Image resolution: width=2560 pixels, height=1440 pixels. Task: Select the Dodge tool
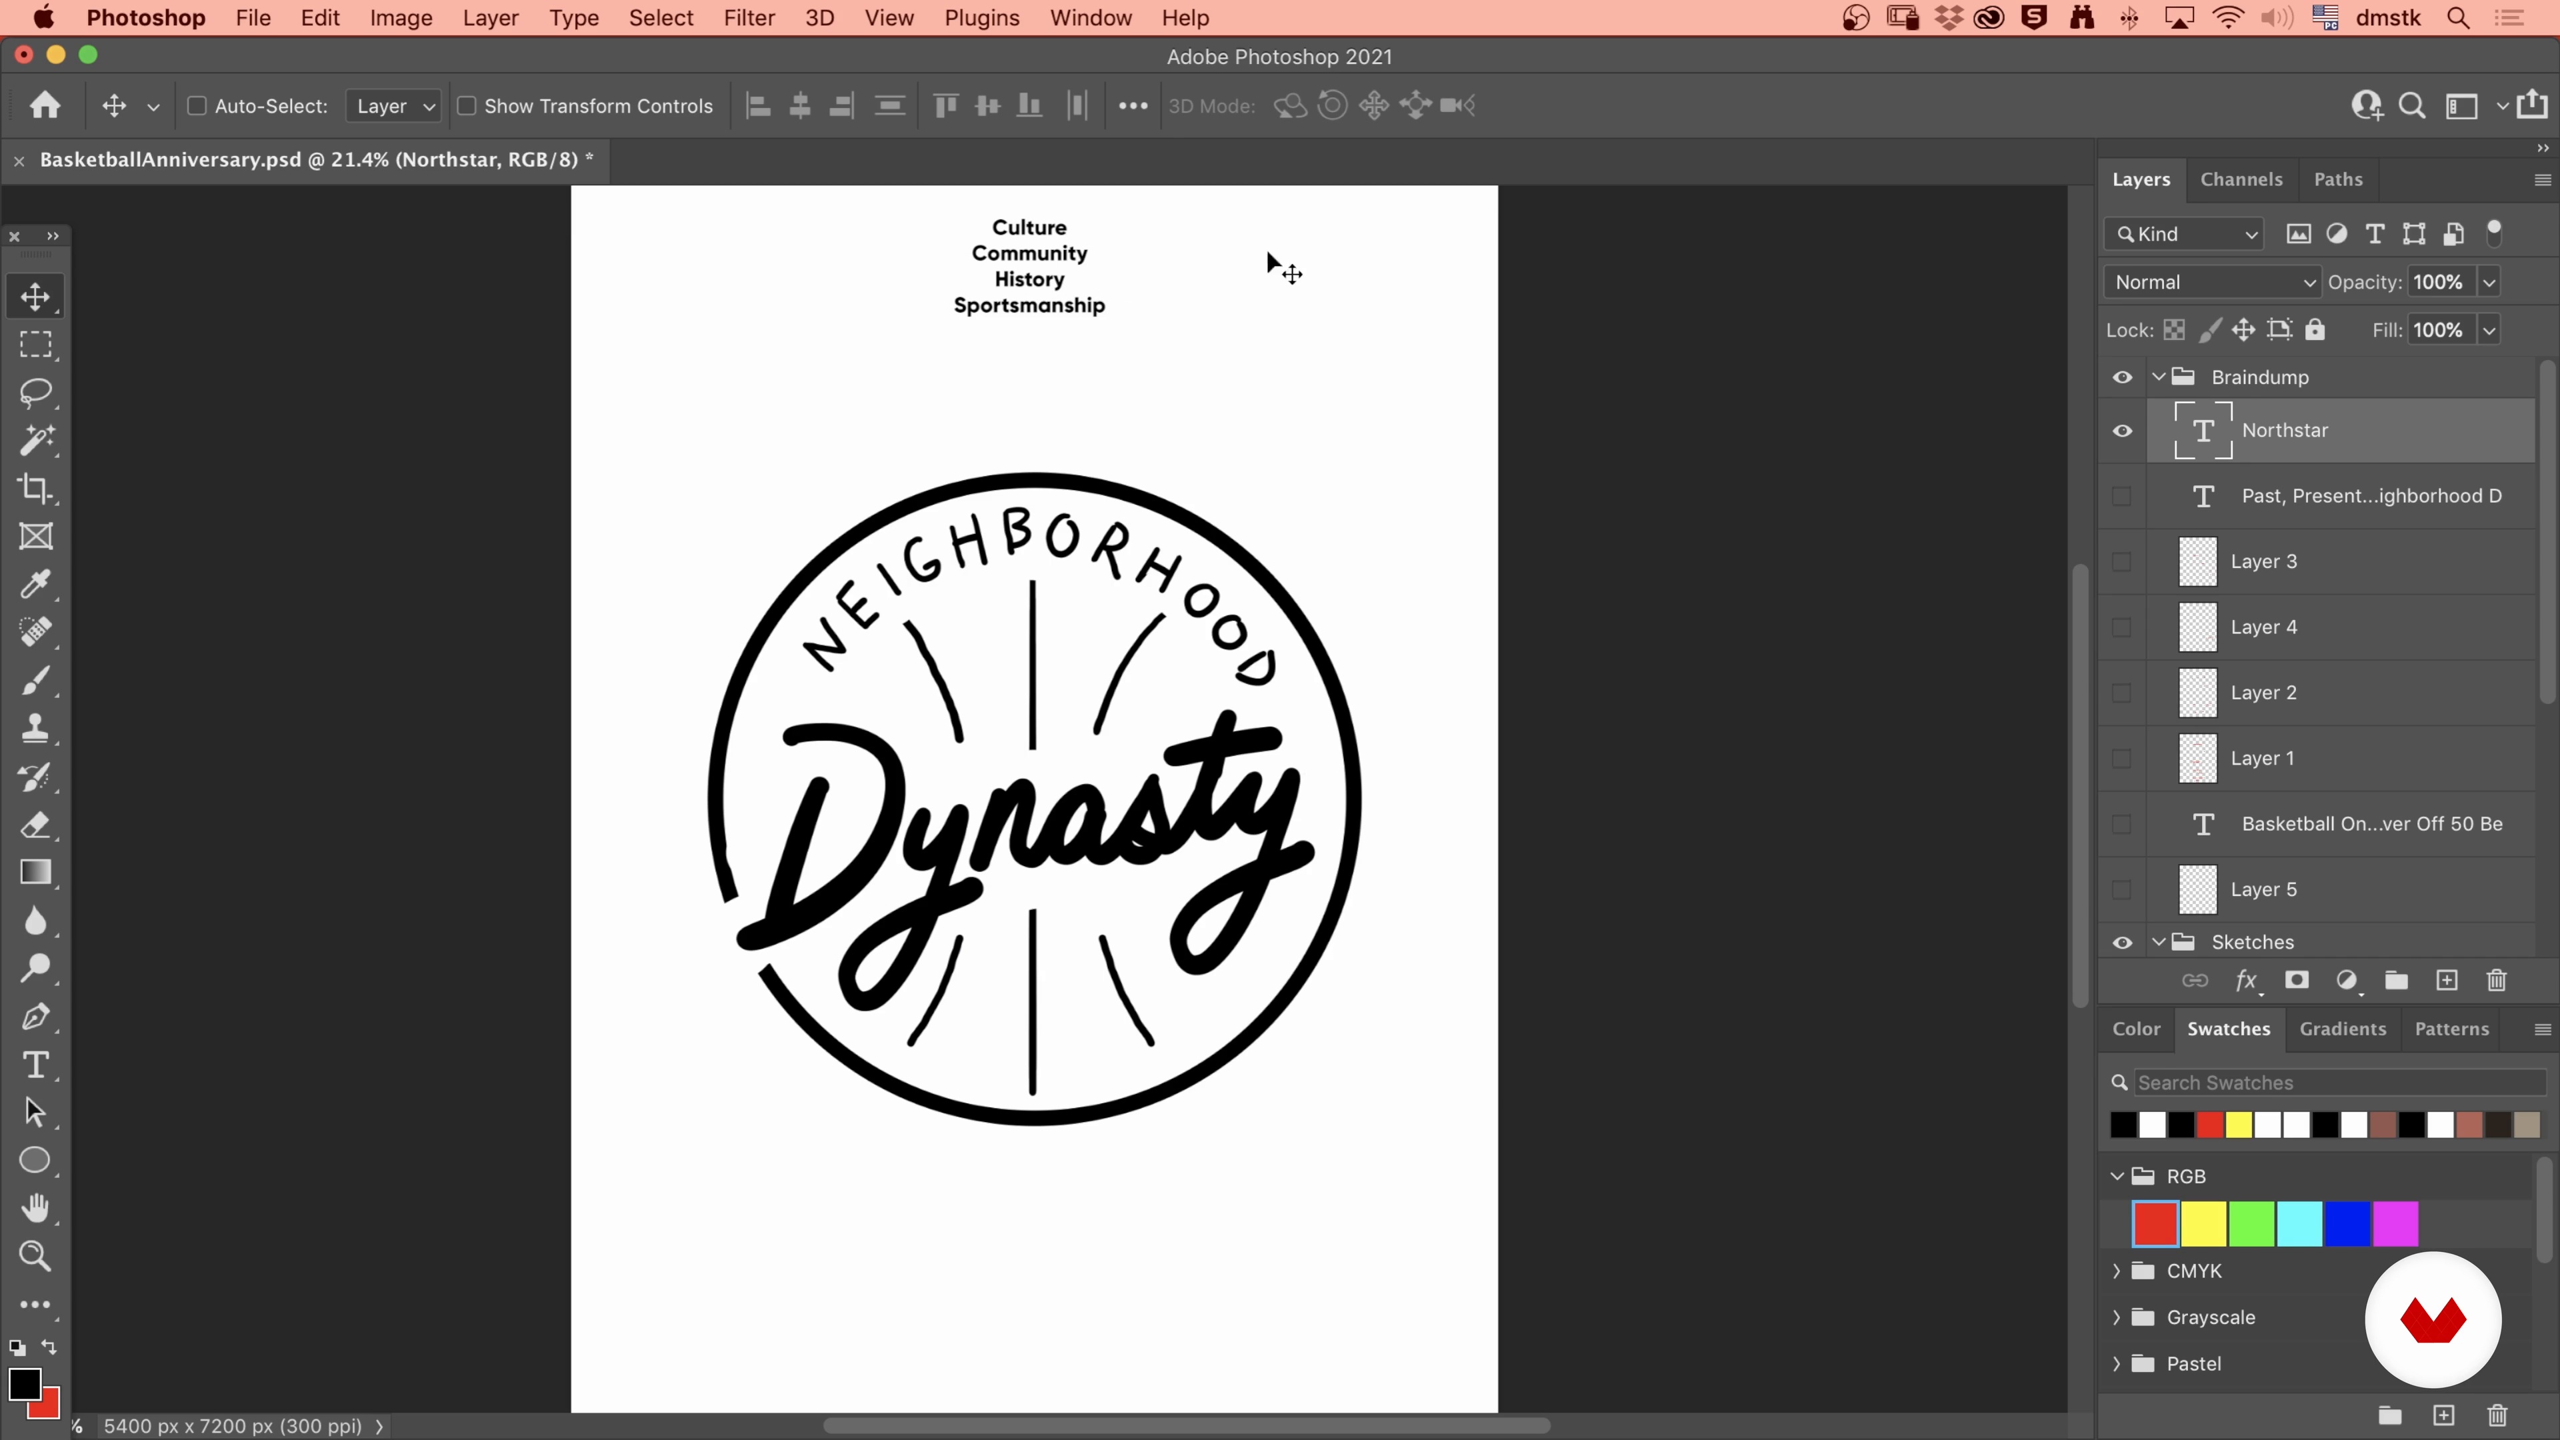(36, 969)
